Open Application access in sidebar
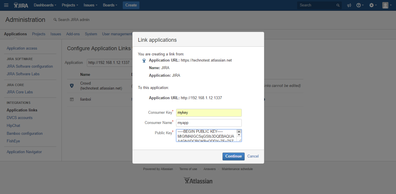 click(x=22, y=48)
